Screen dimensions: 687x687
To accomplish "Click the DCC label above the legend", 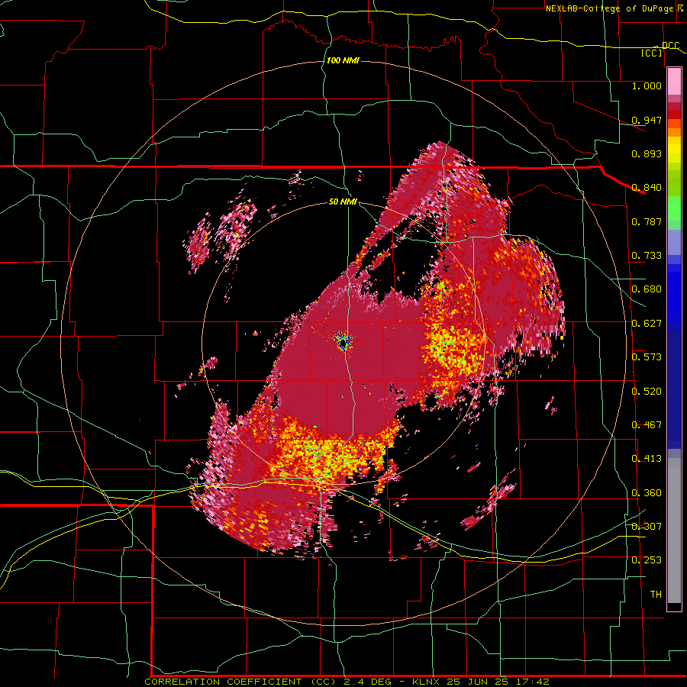I will click(x=670, y=45).
